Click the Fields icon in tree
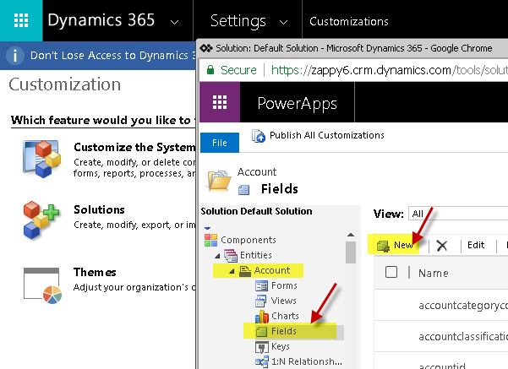508x369 pixels. tap(261, 332)
